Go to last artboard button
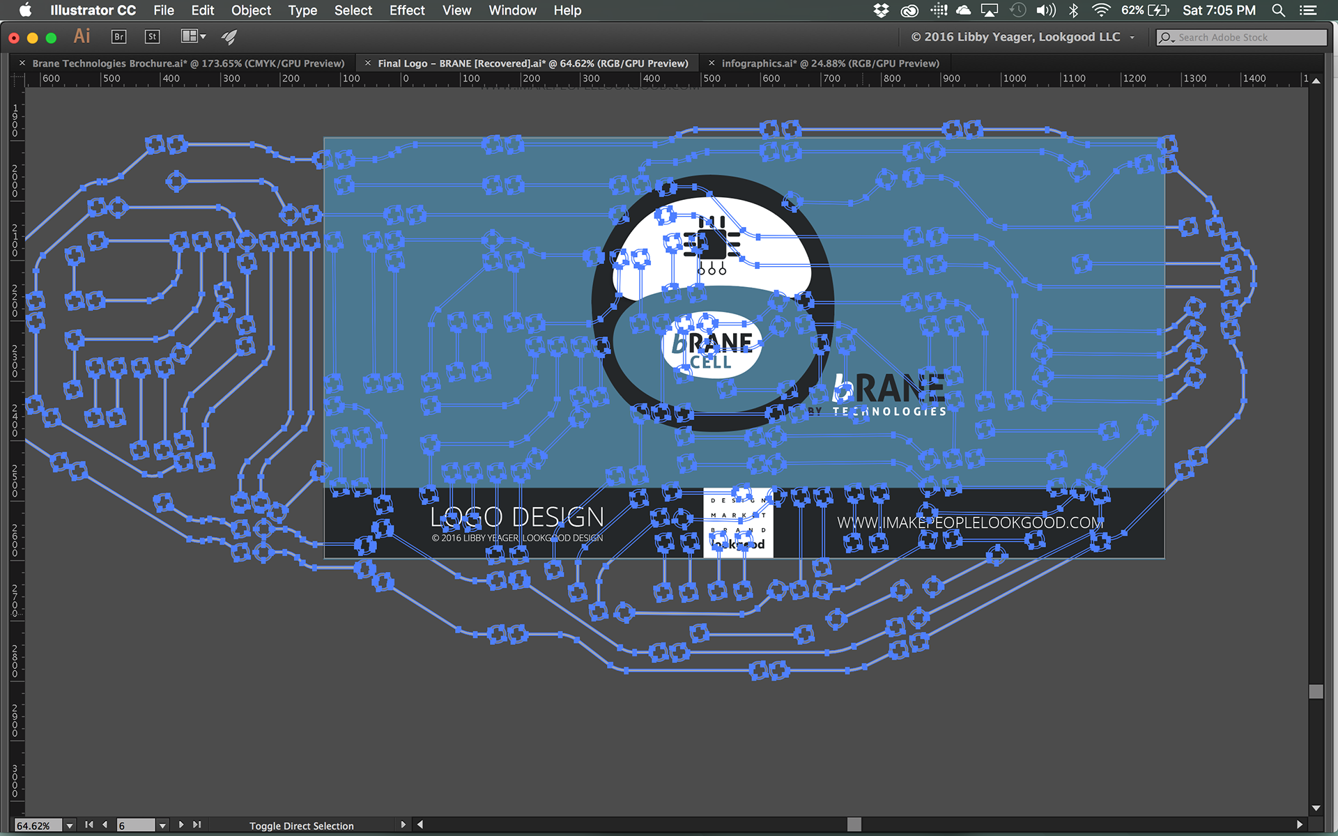 [197, 825]
